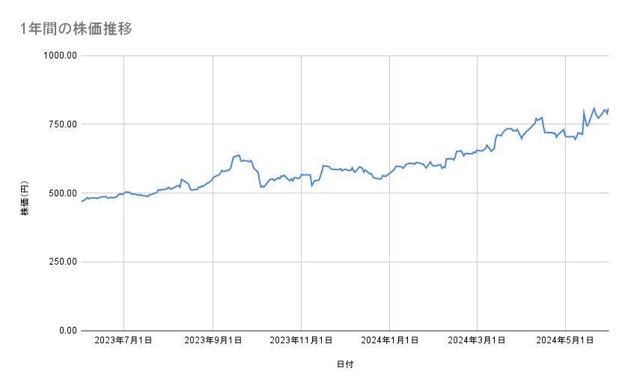
Task: Select the 2024年1月1日 date label
Action: (x=389, y=341)
